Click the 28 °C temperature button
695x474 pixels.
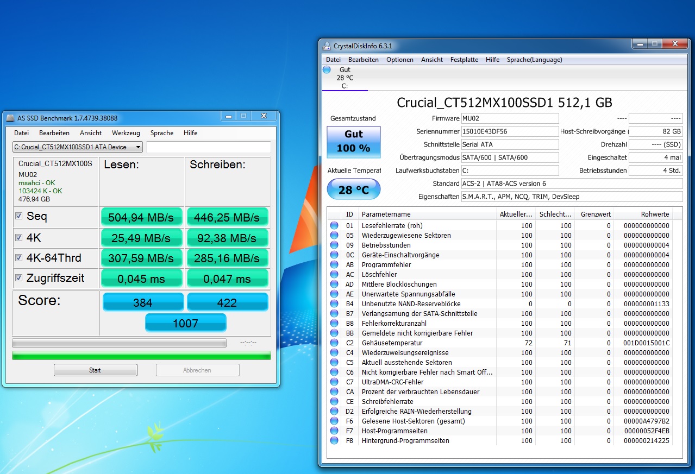coord(354,189)
